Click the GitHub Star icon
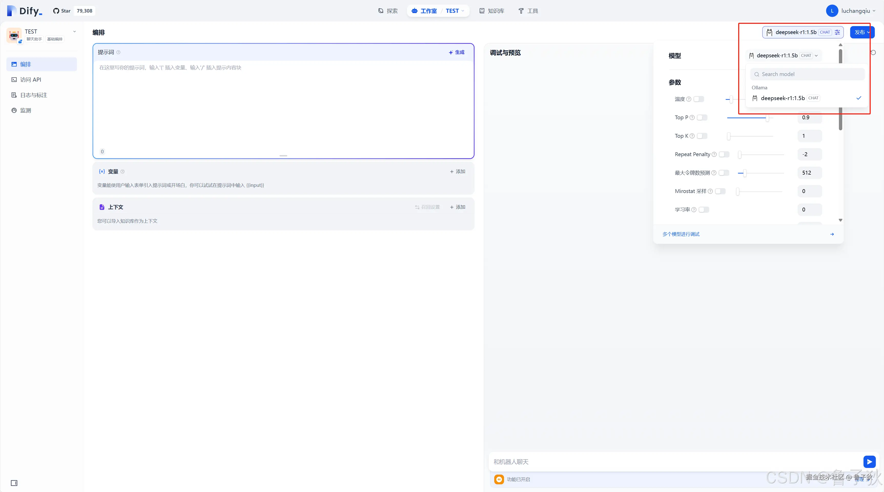The width and height of the screenshot is (884, 492). pos(56,11)
